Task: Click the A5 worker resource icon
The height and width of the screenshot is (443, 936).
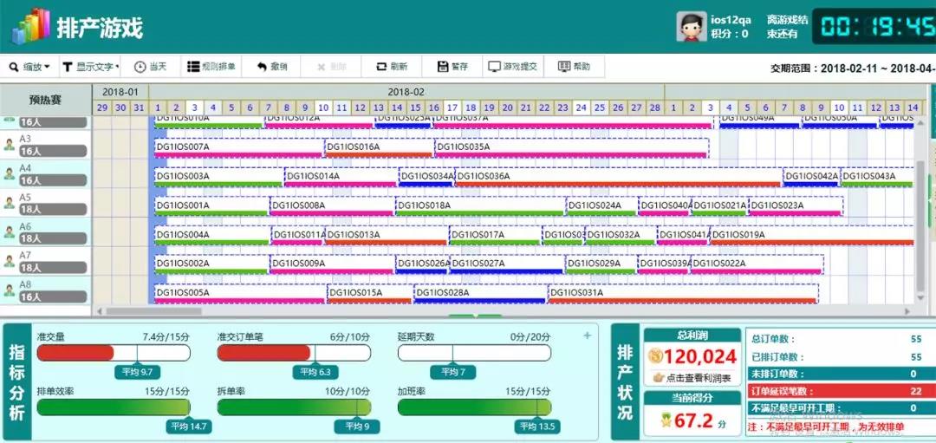Action: point(9,203)
